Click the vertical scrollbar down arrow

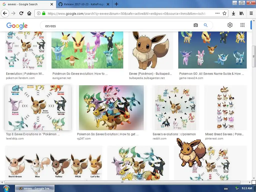254,178
